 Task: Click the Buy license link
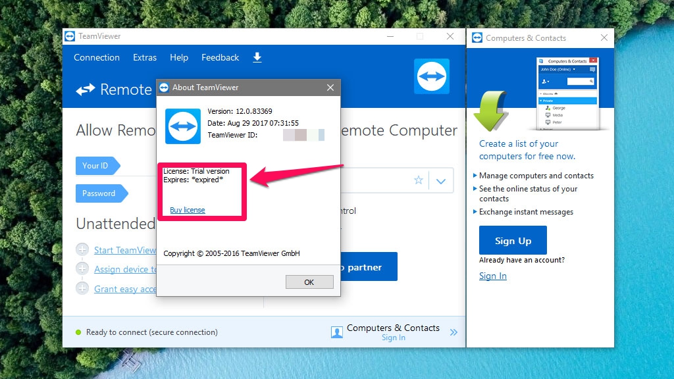pos(188,210)
